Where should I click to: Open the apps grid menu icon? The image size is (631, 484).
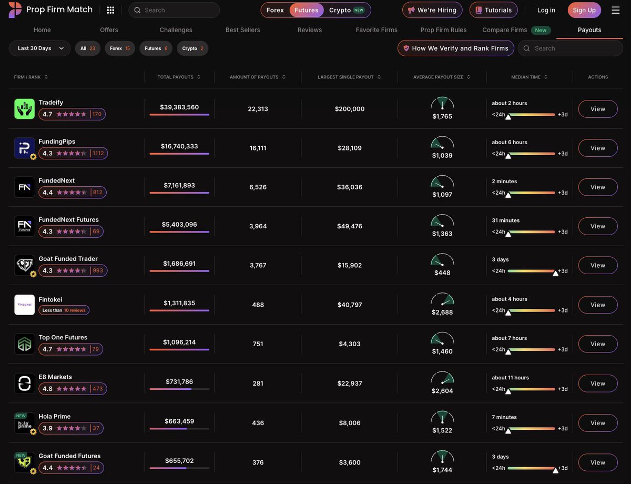[x=110, y=10]
